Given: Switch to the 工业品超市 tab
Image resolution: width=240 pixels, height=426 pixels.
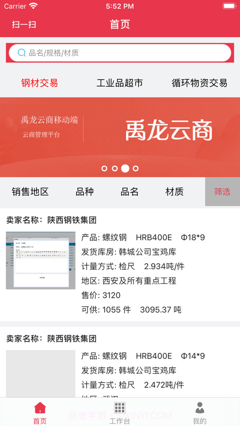Looking at the screenshot, I should pos(120,83).
